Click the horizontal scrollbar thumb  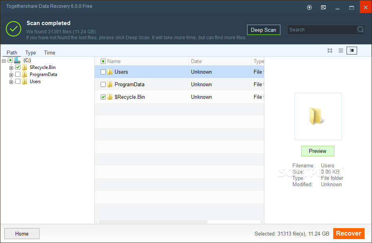pos(153,222)
